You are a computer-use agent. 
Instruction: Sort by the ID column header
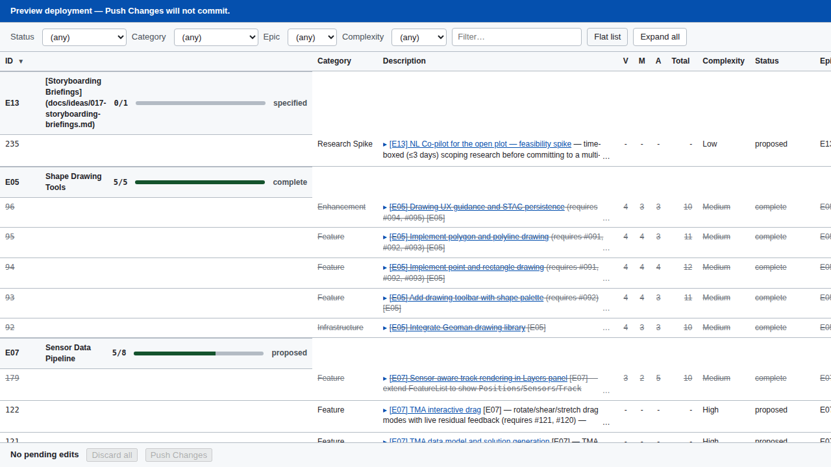(14, 61)
